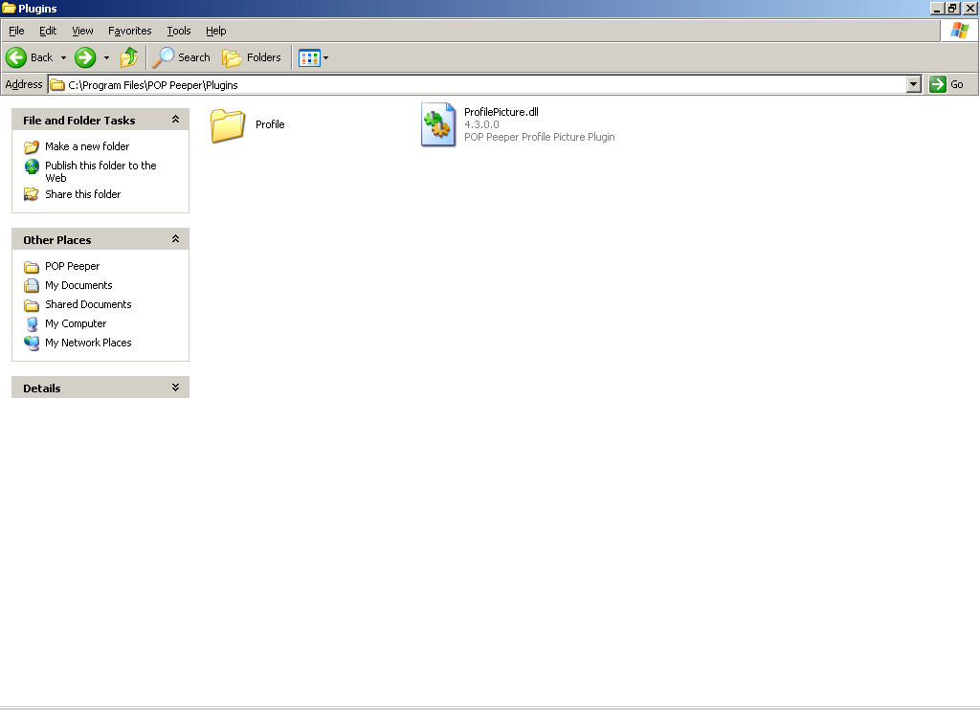Open the Views dropdown arrow
The width and height of the screenshot is (980, 710).
325,58
